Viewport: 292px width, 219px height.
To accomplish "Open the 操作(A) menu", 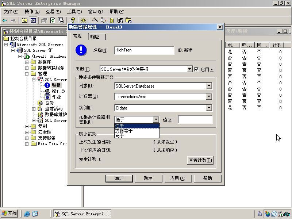I will 32,12.
